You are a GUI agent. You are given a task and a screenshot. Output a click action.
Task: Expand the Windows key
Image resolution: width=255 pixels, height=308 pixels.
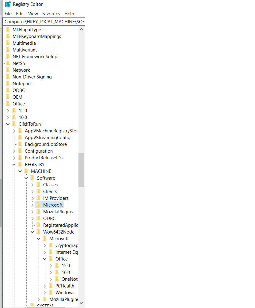click(x=45, y=293)
